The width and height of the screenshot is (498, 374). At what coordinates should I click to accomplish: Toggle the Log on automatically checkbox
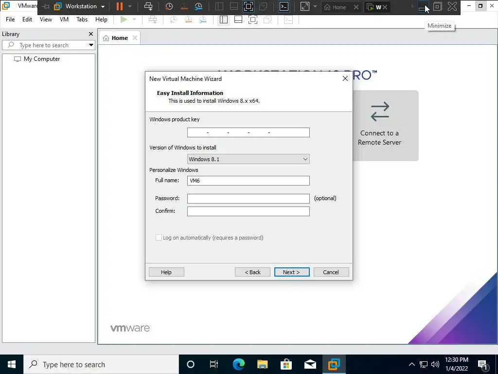point(159,238)
